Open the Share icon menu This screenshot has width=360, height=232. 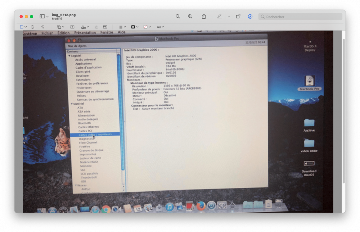(x=204, y=16)
